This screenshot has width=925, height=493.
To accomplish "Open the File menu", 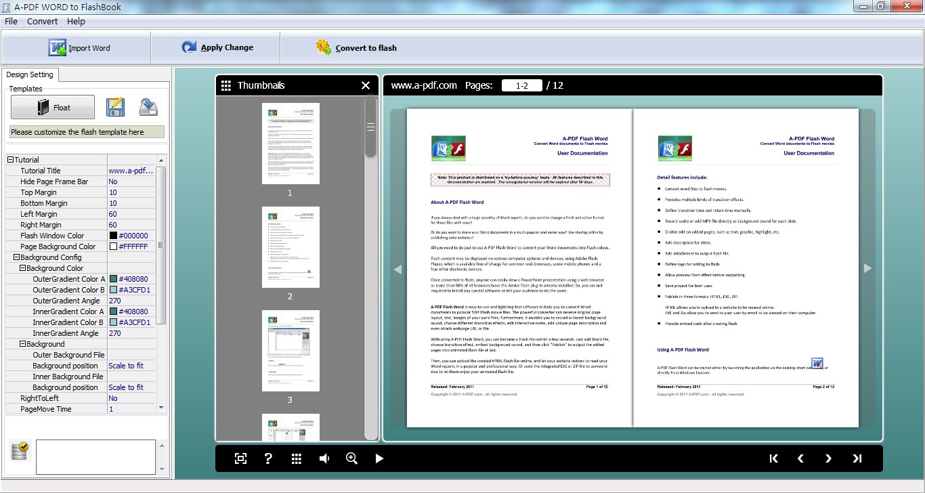I will (x=11, y=21).
